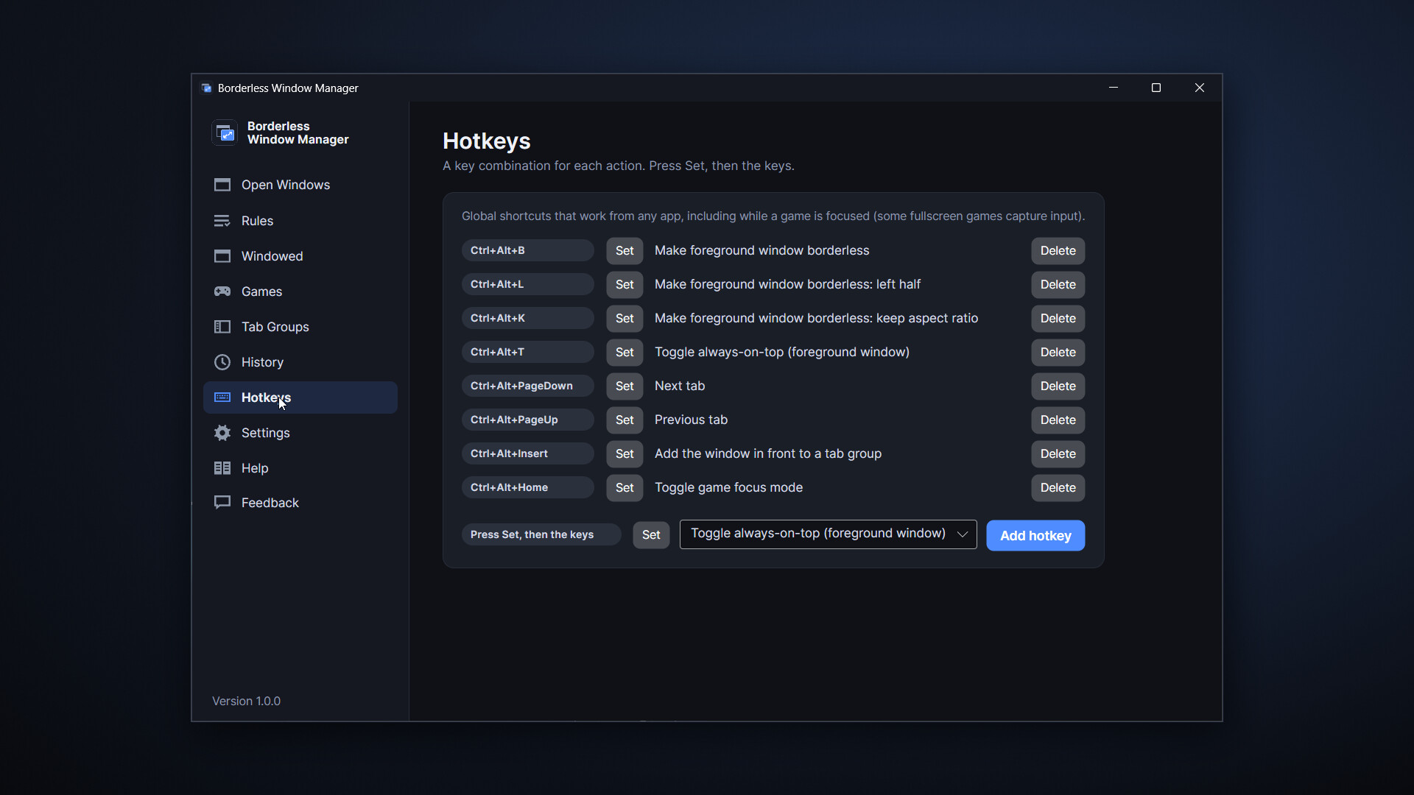The width and height of the screenshot is (1414, 795).
Task: Click Set for Previous tab hotkey
Action: [x=625, y=420]
